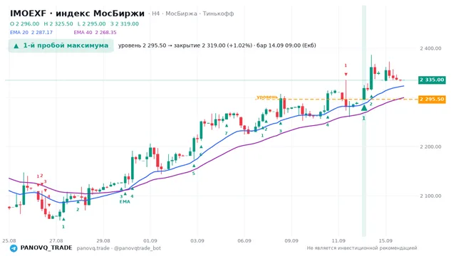Click the IMOEXF index title
This screenshot has height=256, width=456.
[77, 14]
